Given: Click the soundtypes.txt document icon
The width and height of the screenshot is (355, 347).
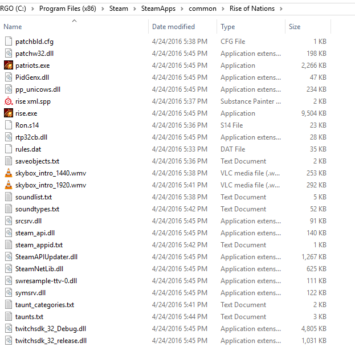Looking at the screenshot, I should pyautogui.click(x=9, y=209).
